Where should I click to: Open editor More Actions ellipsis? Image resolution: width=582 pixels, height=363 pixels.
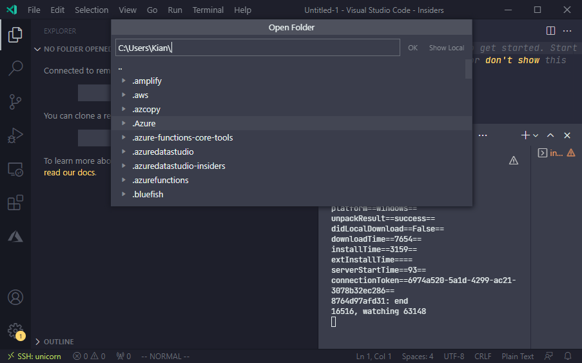(x=567, y=31)
